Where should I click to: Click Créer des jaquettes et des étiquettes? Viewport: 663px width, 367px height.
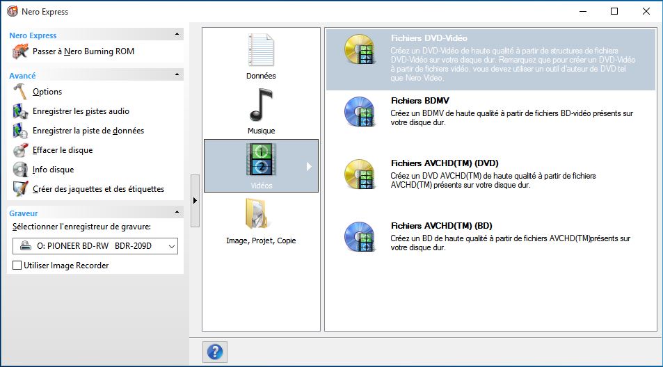tap(99, 189)
